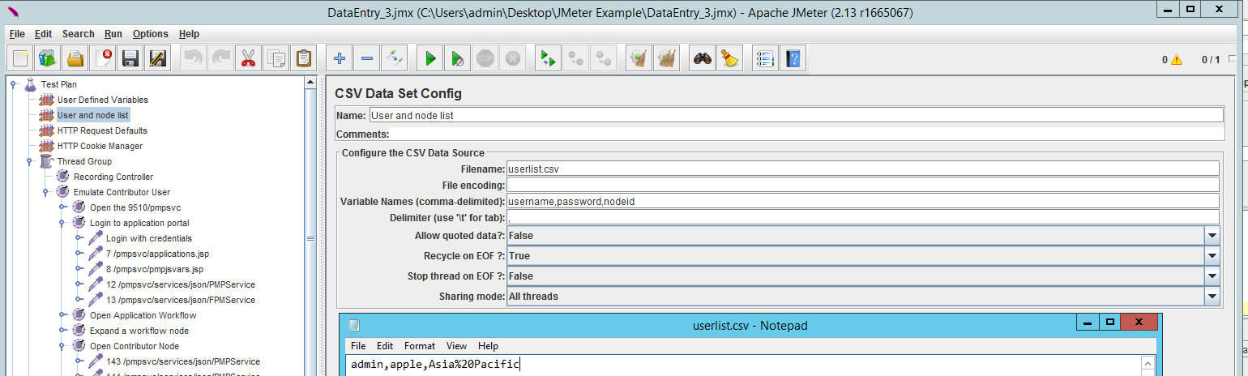
Task: Open the JMeter Run menu
Action: point(113,34)
